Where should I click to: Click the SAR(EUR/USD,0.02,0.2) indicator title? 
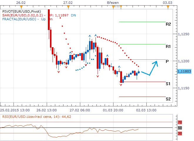[x=23, y=15]
